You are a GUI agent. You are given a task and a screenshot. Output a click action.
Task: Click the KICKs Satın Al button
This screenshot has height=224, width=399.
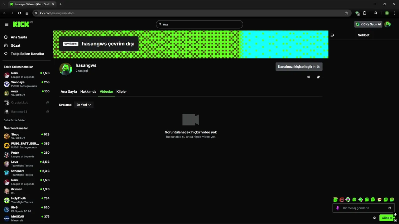click(x=368, y=24)
